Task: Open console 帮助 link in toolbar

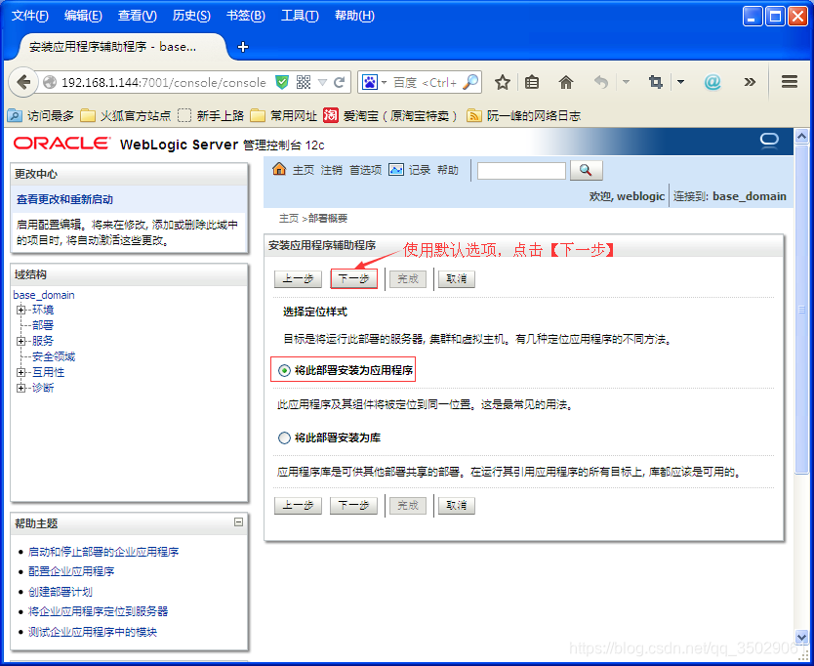Action: point(447,170)
